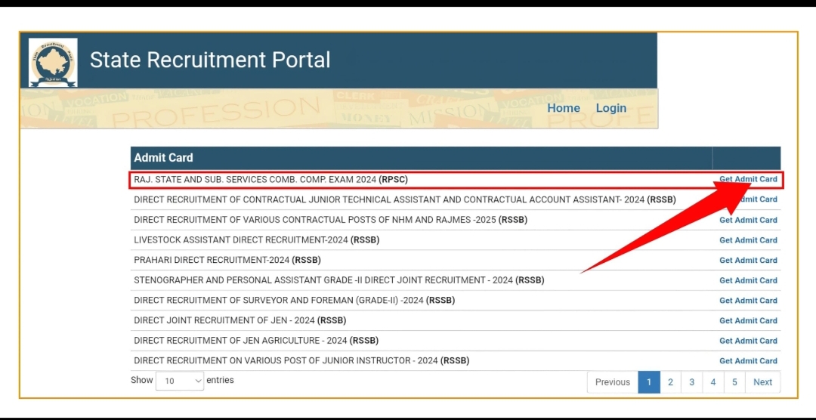
Task: Click the State Recruitment Portal title
Action: pos(210,60)
